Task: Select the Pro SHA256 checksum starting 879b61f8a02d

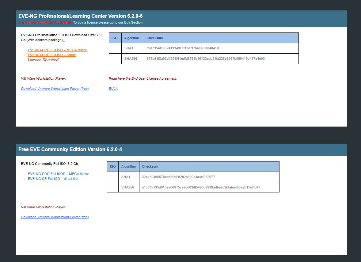Action: pyautogui.click(x=206, y=59)
